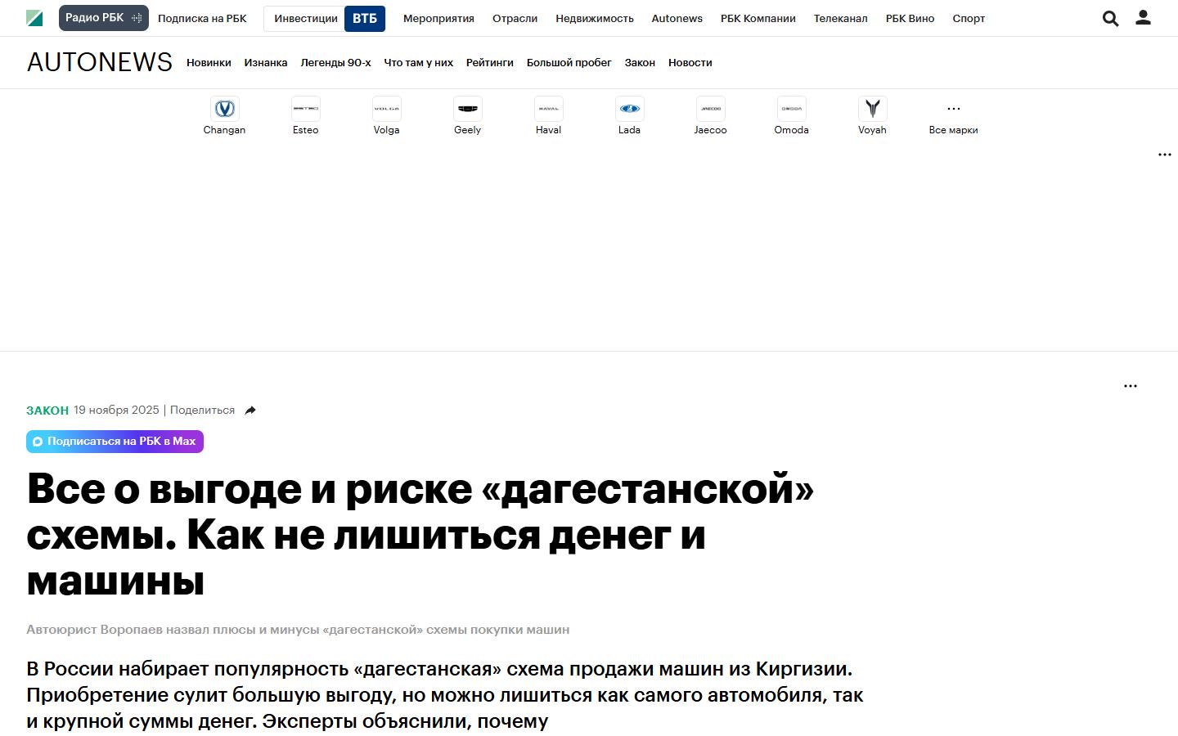Go to Отрасли section
The height and width of the screenshot is (736, 1178).
pyautogui.click(x=515, y=19)
